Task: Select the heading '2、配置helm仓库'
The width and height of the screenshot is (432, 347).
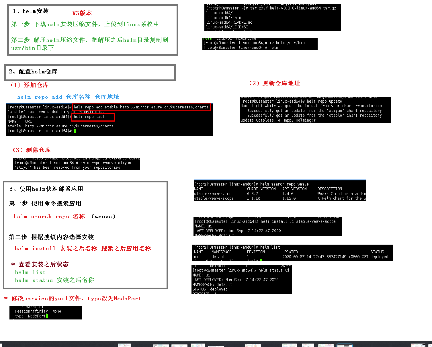Action: click(33, 72)
